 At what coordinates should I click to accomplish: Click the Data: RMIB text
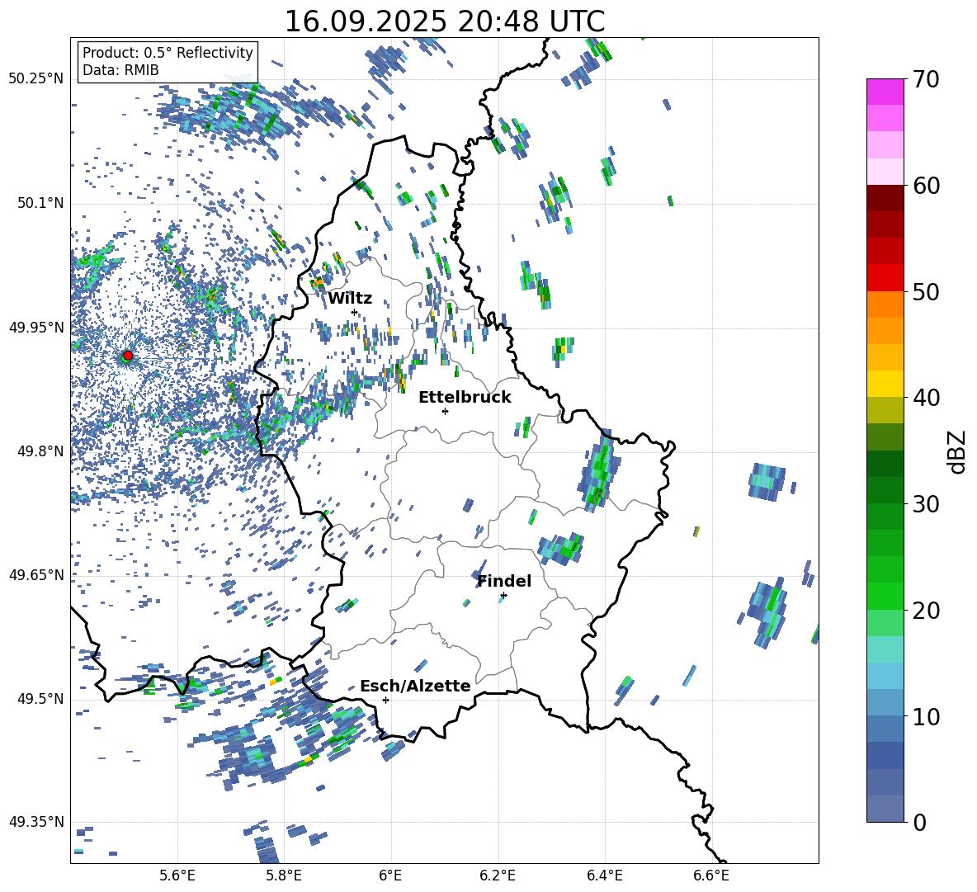coord(120,70)
